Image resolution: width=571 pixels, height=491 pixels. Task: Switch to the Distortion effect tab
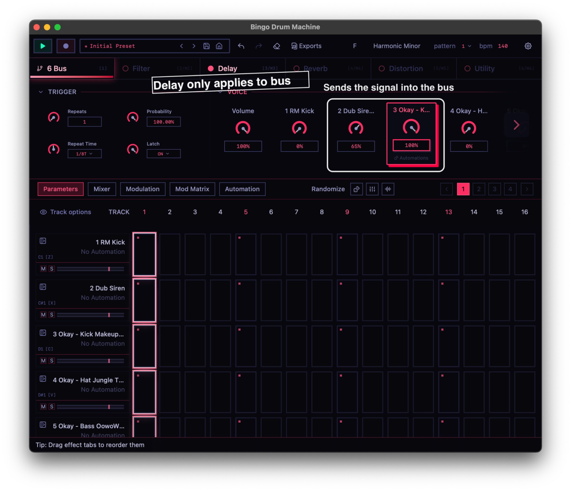click(413, 68)
